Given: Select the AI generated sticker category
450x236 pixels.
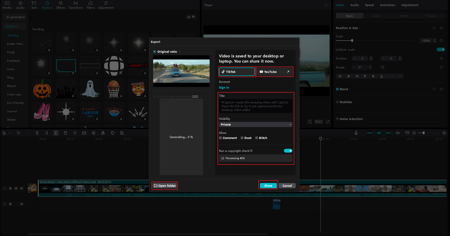Looking at the screenshot, I should (x=15, y=17).
